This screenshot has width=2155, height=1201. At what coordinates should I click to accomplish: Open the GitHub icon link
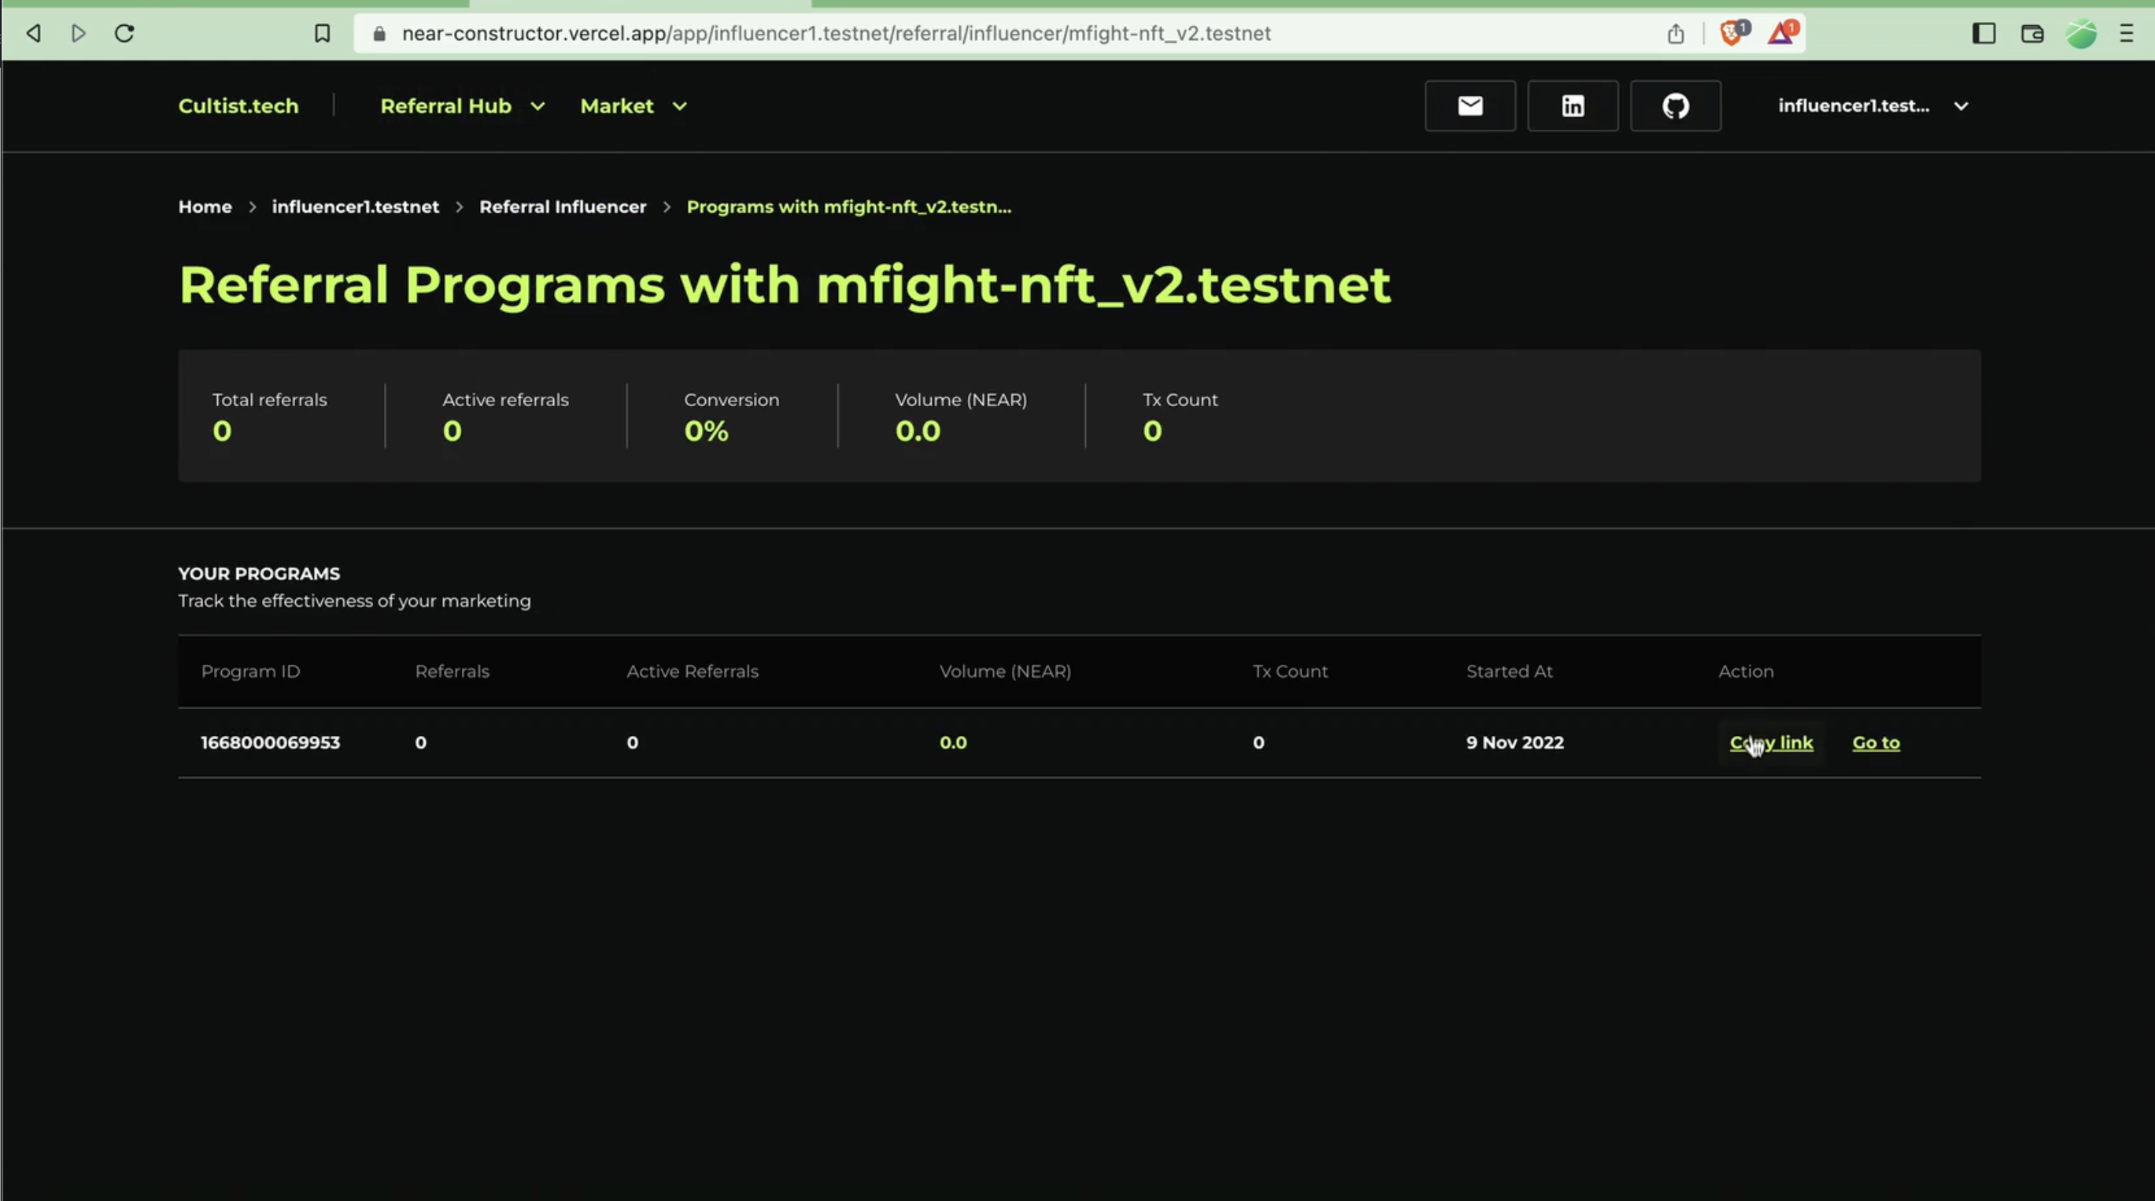[x=1676, y=106]
